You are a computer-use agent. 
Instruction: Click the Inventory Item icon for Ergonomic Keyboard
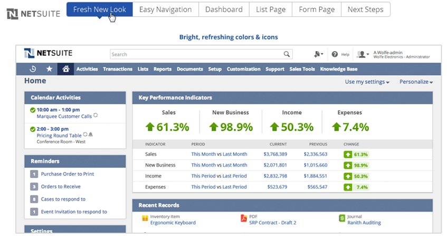click(145, 218)
